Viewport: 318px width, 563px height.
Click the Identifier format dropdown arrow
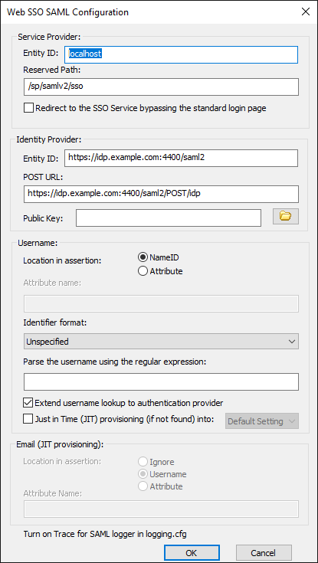point(292,342)
